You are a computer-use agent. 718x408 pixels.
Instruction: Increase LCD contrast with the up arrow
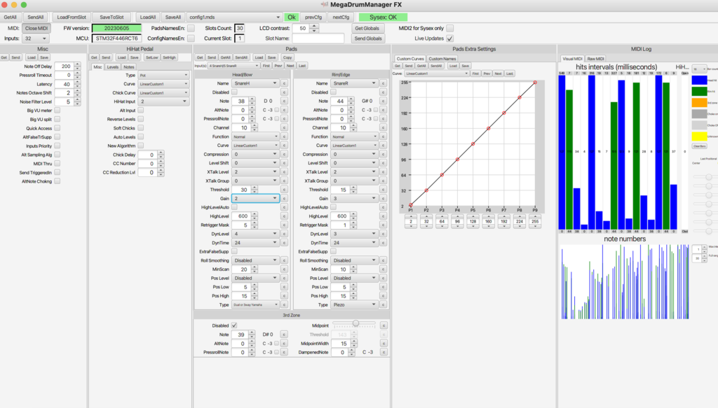click(313, 26)
